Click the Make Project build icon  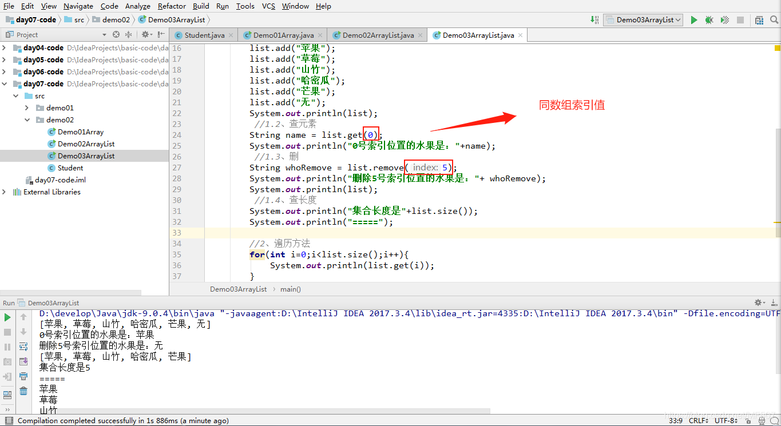pos(594,20)
